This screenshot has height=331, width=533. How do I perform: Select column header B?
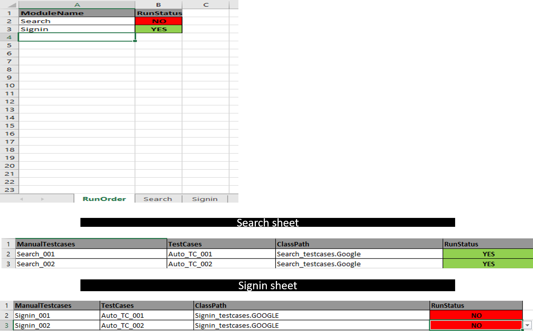point(158,4)
